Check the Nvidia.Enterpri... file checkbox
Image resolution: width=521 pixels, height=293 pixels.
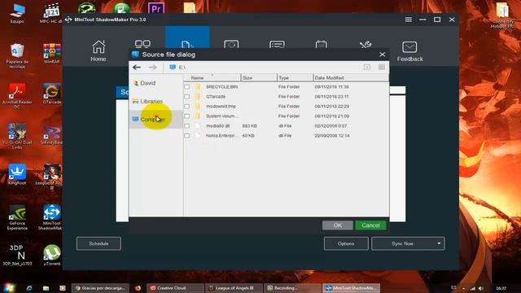coord(187,136)
